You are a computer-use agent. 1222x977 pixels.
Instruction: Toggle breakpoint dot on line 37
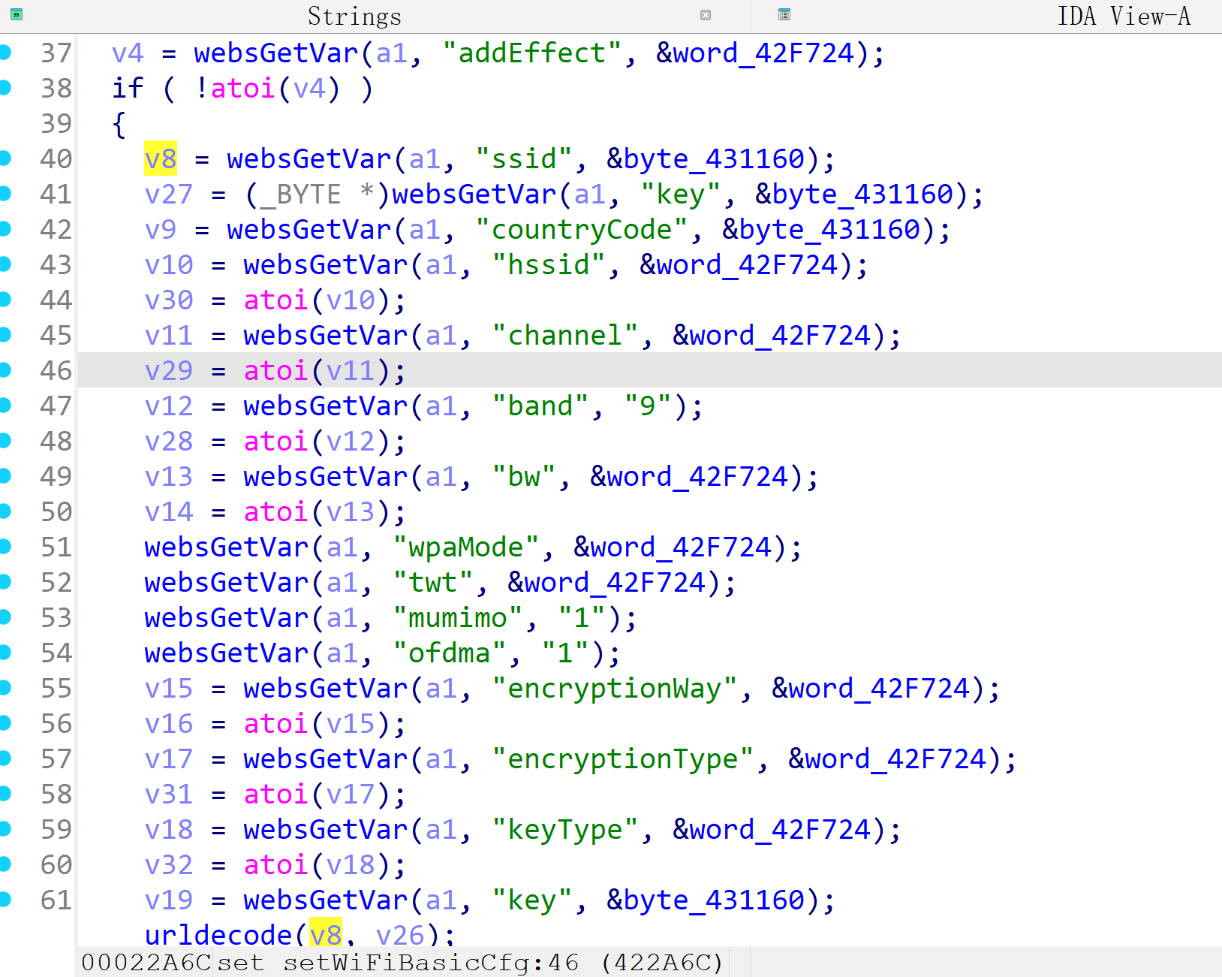[5, 52]
